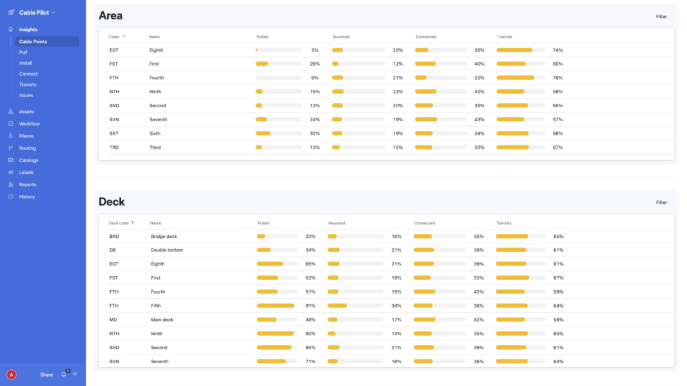Open notifications bell icon

pyautogui.click(x=64, y=374)
